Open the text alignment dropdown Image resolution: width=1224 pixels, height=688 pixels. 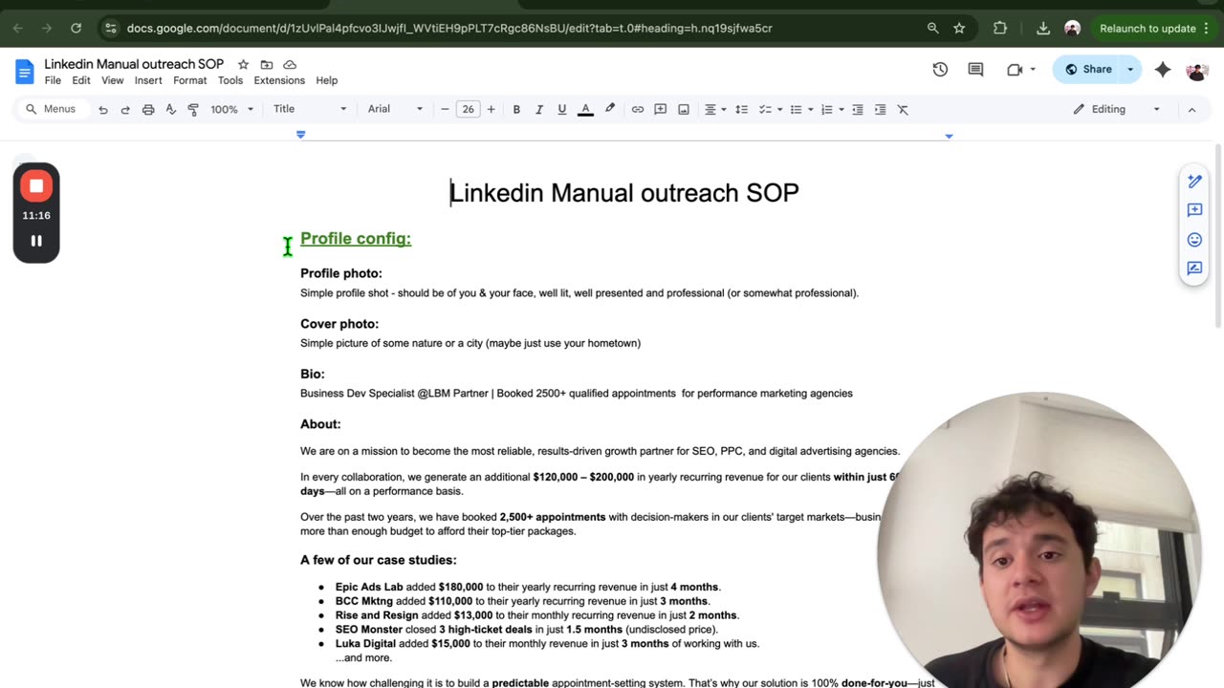click(x=715, y=109)
